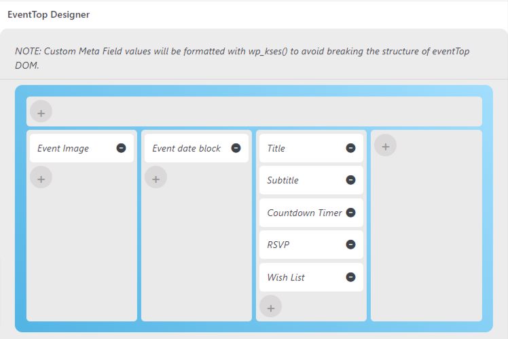The height and width of the screenshot is (339, 508).
Task: Add field below Event Image
Action: point(41,177)
